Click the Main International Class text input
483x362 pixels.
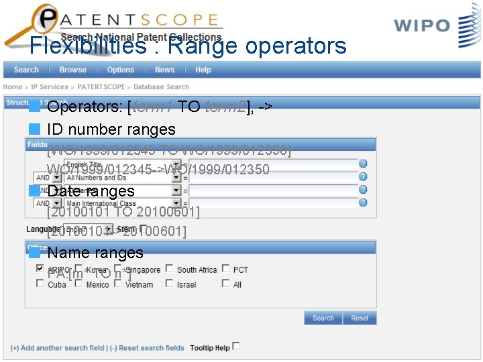point(274,203)
